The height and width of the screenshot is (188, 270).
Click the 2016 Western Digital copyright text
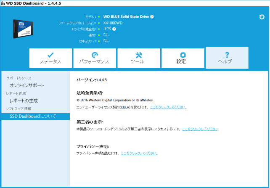(115, 100)
